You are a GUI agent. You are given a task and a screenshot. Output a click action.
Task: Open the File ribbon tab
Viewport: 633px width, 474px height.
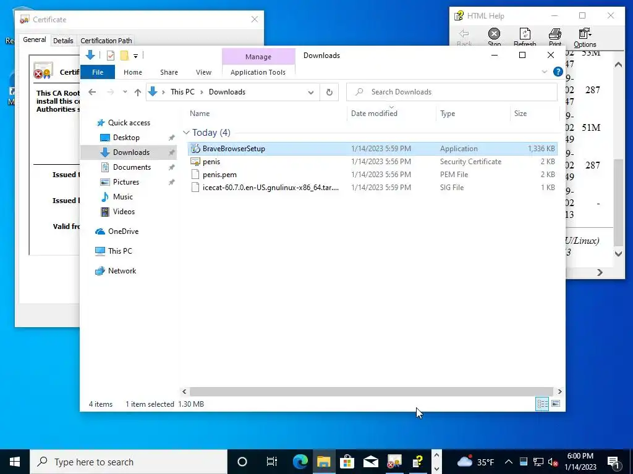click(x=98, y=72)
